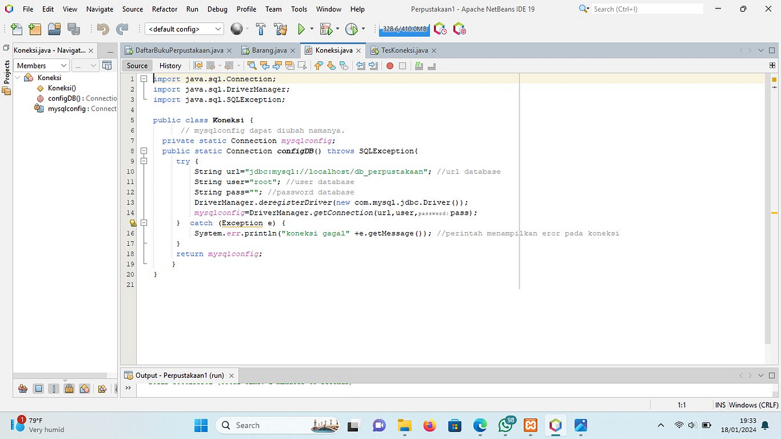Click memory usage bar to run garbage collection
This screenshot has height=439, width=781.
pyautogui.click(x=405, y=29)
